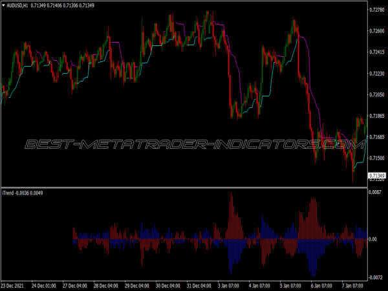Click the 0.71685 price label

pos(377,137)
